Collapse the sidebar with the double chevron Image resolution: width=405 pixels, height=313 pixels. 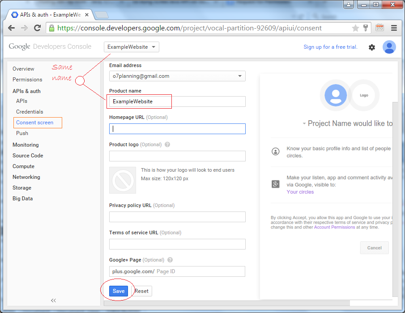pyautogui.click(x=53, y=300)
